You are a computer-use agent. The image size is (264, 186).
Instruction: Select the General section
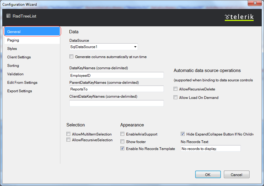coord(32,31)
